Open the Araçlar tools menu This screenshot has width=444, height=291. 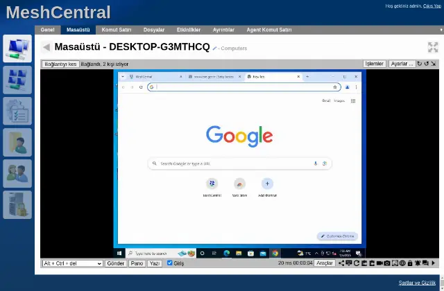325,263
